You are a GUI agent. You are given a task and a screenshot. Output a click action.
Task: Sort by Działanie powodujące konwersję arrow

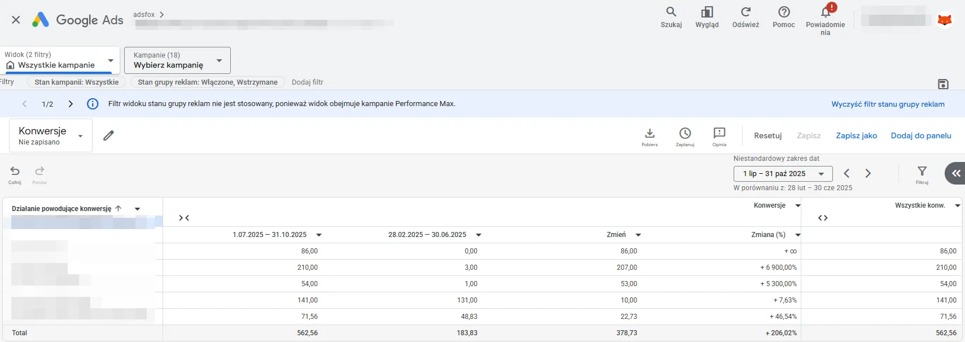(x=118, y=208)
